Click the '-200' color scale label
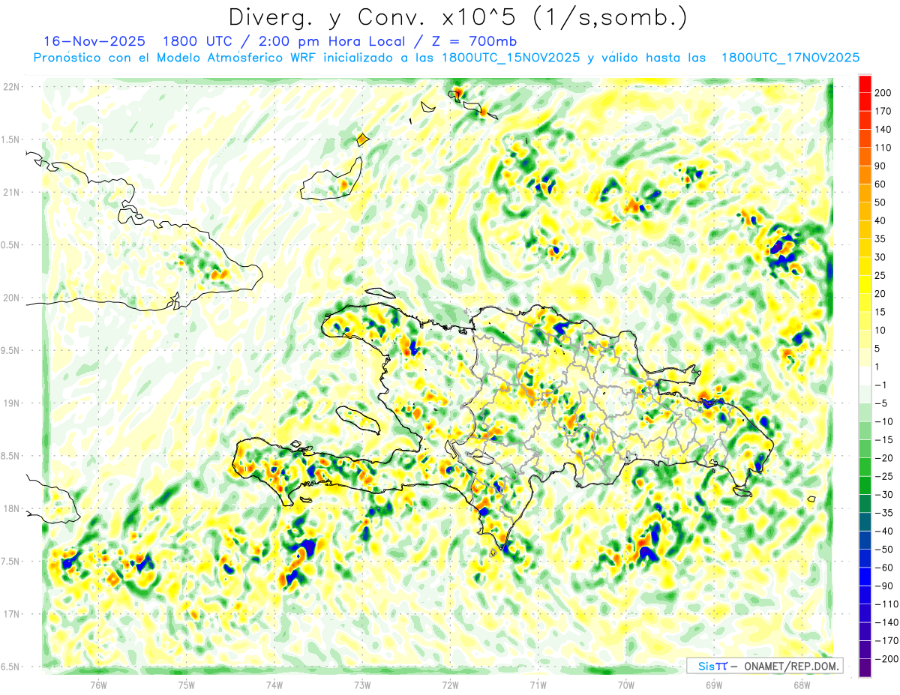 (x=886, y=658)
